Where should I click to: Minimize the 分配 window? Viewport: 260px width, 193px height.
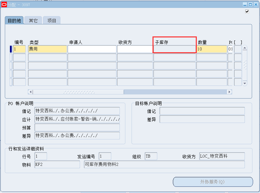pyautogui.click(x=245, y=4)
